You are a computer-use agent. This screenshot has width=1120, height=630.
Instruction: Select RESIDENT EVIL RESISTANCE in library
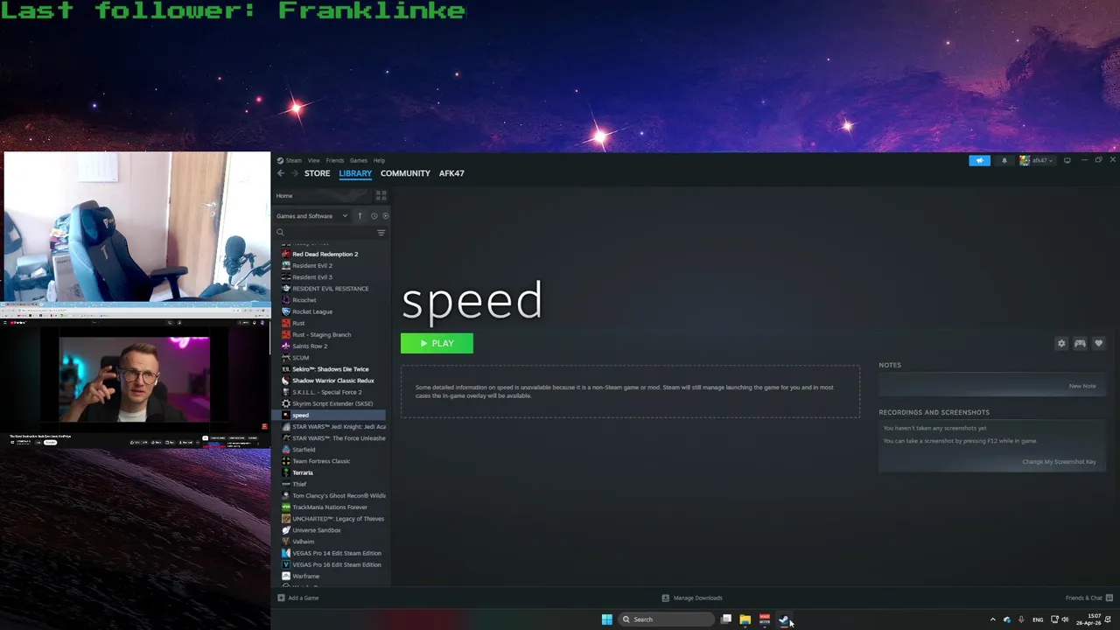point(332,289)
